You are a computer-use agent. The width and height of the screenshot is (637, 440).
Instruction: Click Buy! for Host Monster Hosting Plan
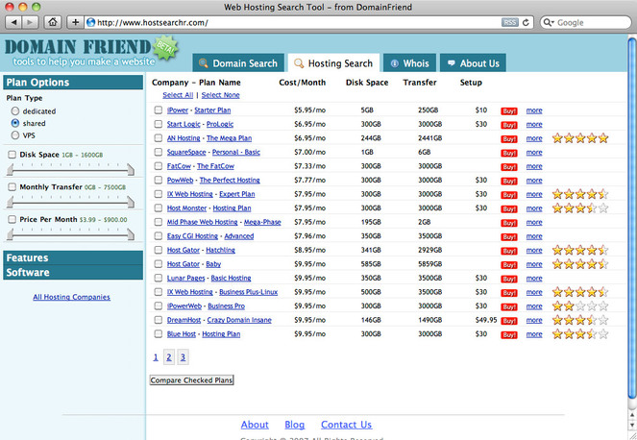(508, 208)
